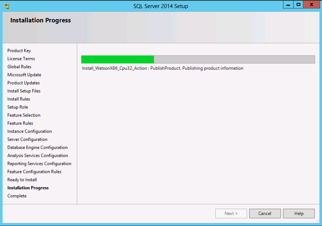The height and width of the screenshot is (226, 322).
Task: Click the Help button
Action: pyautogui.click(x=298, y=214)
